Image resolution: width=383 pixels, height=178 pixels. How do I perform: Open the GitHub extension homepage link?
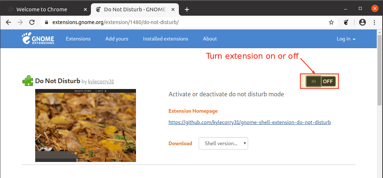[x=250, y=122]
